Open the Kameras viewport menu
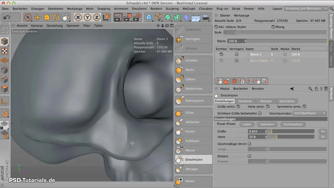Screen dimensions: 334x188 coord(37,26)
